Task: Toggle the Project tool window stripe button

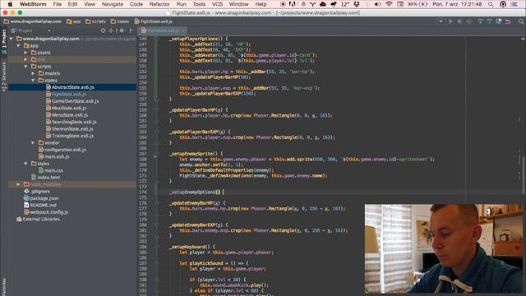Action: coord(3,41)
